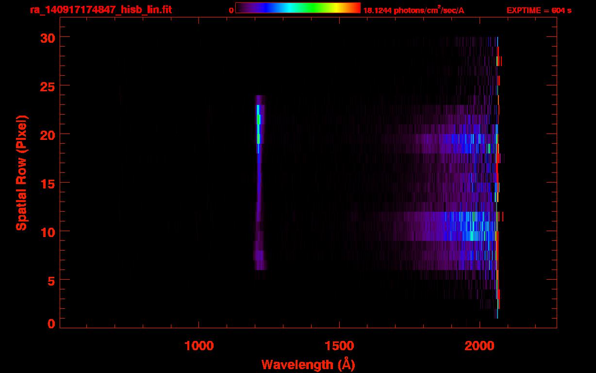
Task: Click the 1500 wavelength tick label
Action: [339, 346]
